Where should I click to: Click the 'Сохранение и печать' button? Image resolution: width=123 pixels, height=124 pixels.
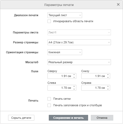point(68,118)
